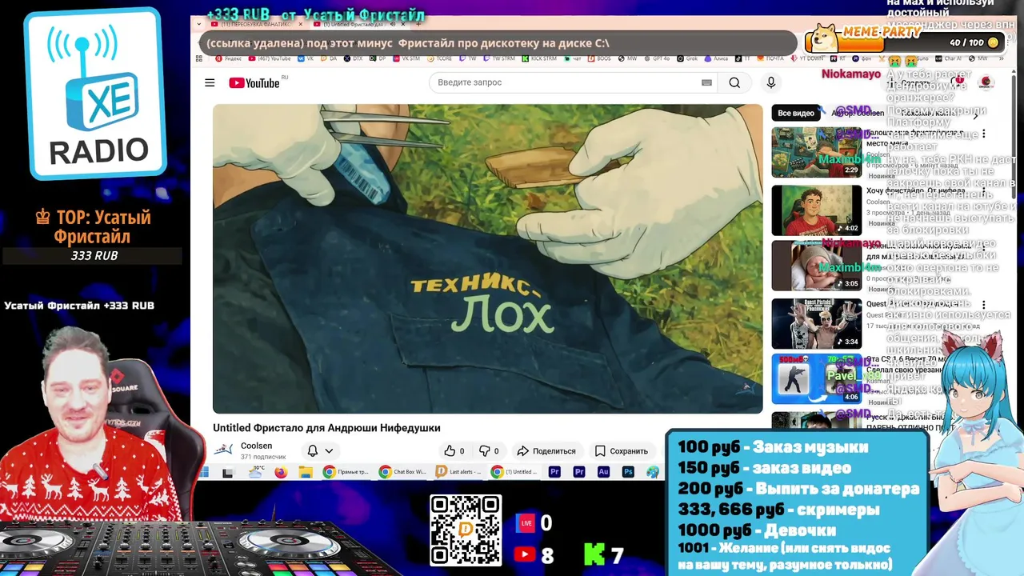This screenshot has height=576, width=1024.
Task: Expand subscription notification bell dropdown
Action: coord(320,450)
